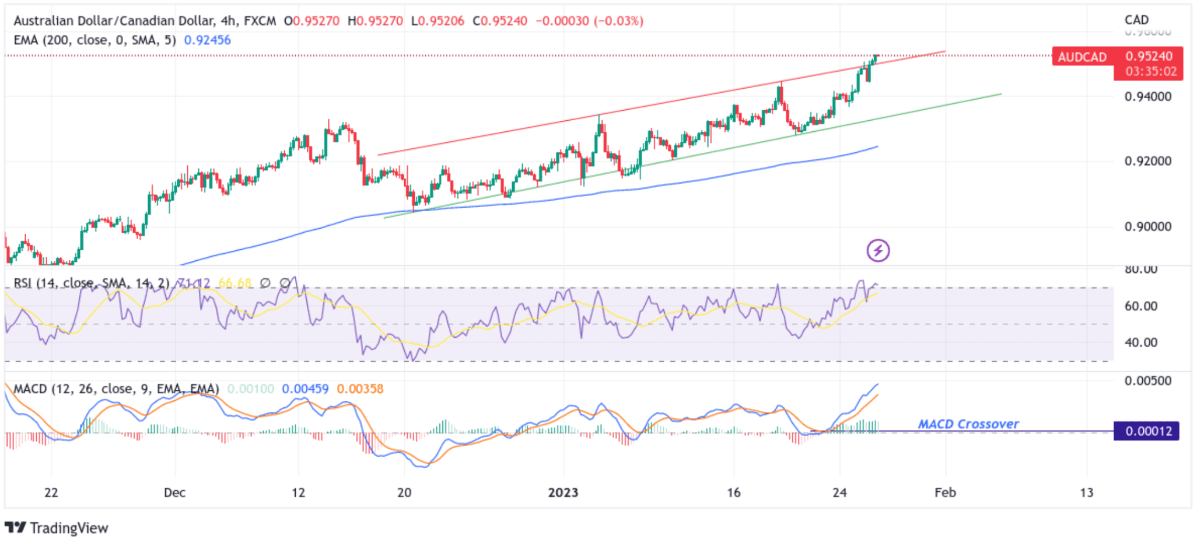Click the Dec date label on time axis
The height and width of the screenshot is (556, 1197).
click(174, 493)
